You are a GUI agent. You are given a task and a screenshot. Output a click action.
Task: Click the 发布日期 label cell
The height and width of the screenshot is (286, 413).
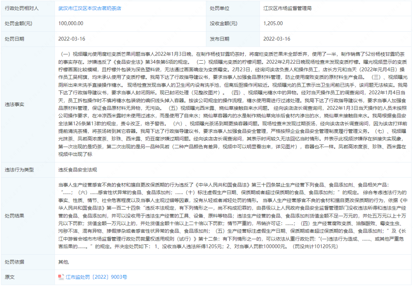[219, 39]
